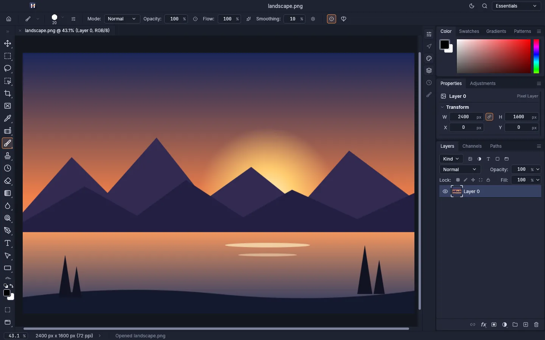Open the layer Kind filter dropdown
The height and width of the screenshot is (340, 545).
pos(451,159)
